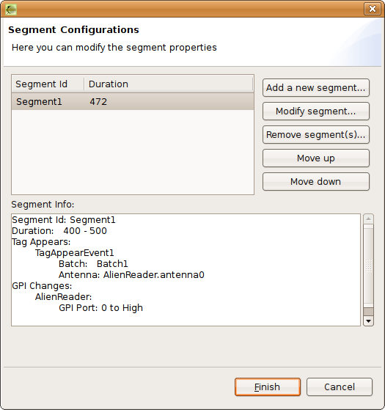The height and width of the screenshot is (410, 385).
Task: Open Add a new segment dialog
Action: click(x=316, y=87)
